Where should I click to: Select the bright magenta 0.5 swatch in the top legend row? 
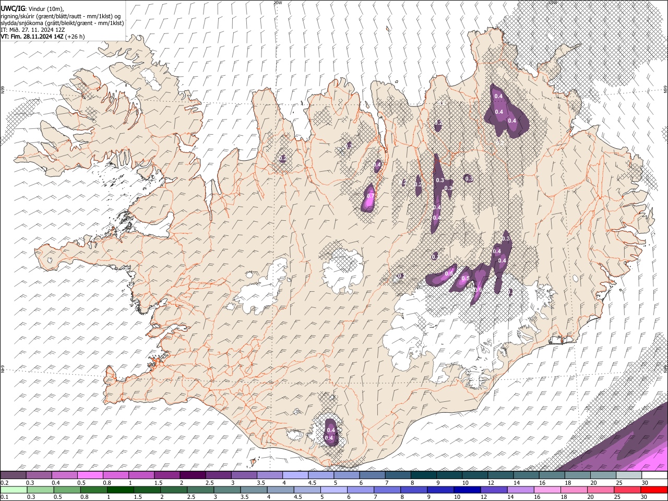coord(90,475)
